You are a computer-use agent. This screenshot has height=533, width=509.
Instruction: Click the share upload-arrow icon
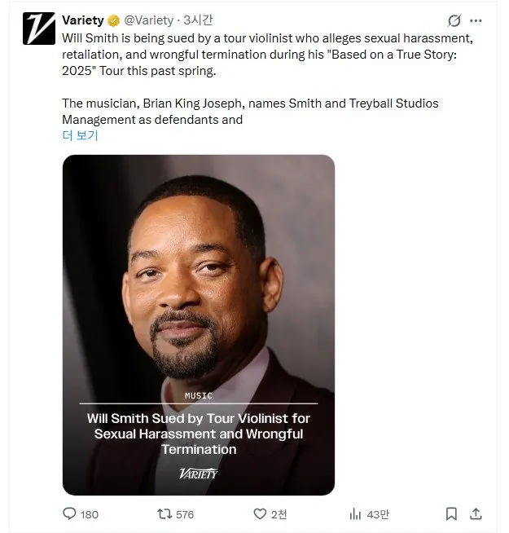click(x=476, y=513)
